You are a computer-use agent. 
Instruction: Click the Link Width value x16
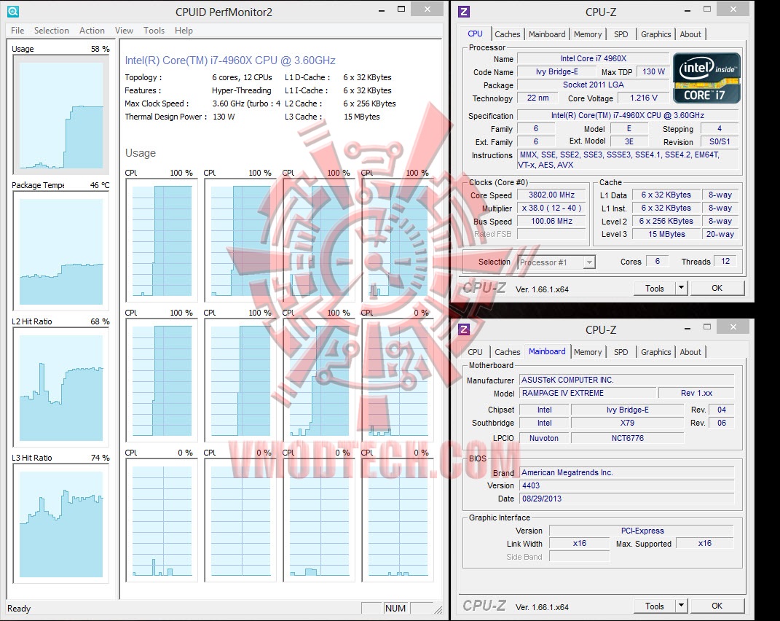coord(579,543)
